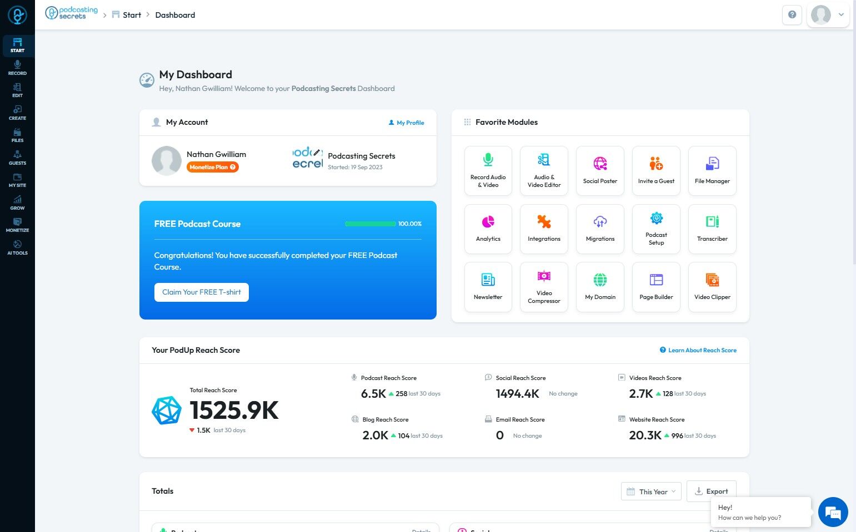Click the Dashboard breadcrumb item
The width and height of the screenshot is (856, 532).
click(175, 15)
